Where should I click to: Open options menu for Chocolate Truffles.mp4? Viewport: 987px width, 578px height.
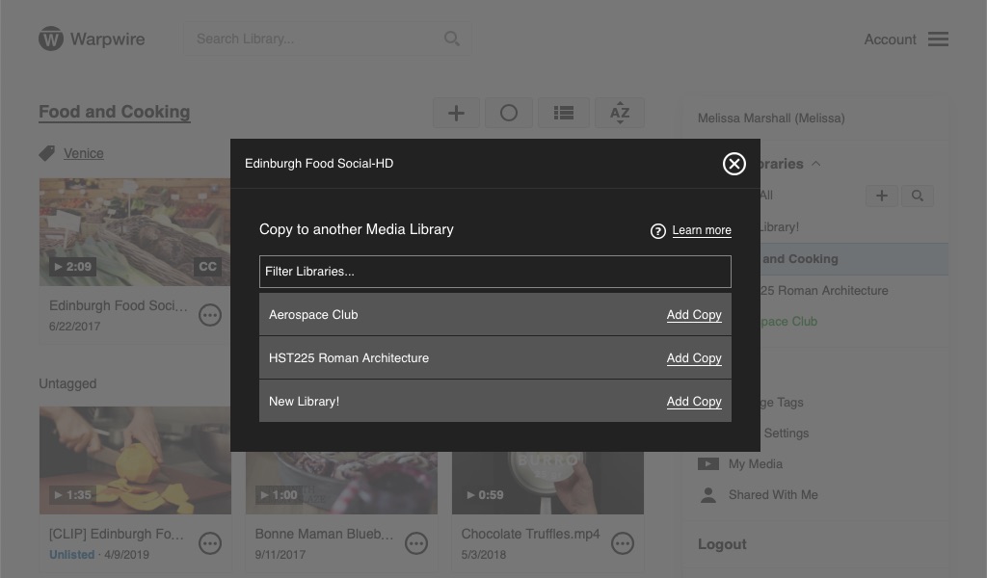point(623,543)
